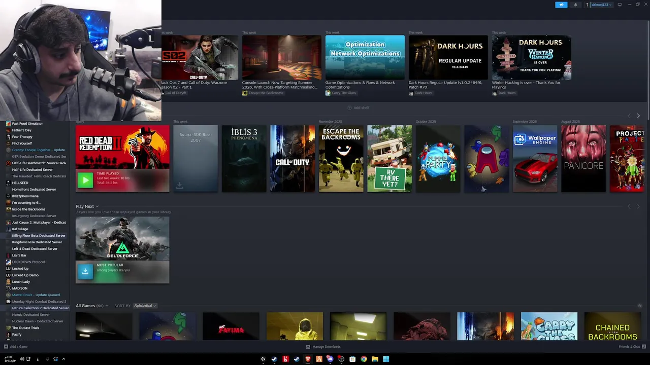The image size is (650, 365).
Task: Open the IBLIS 3 Phenomena card
Action: [244, 159]
